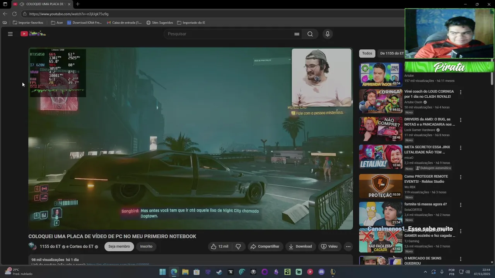The image size is (495, 278).
Task: Open options for DRIVERS da AMD video
Action: coord(461,120)
